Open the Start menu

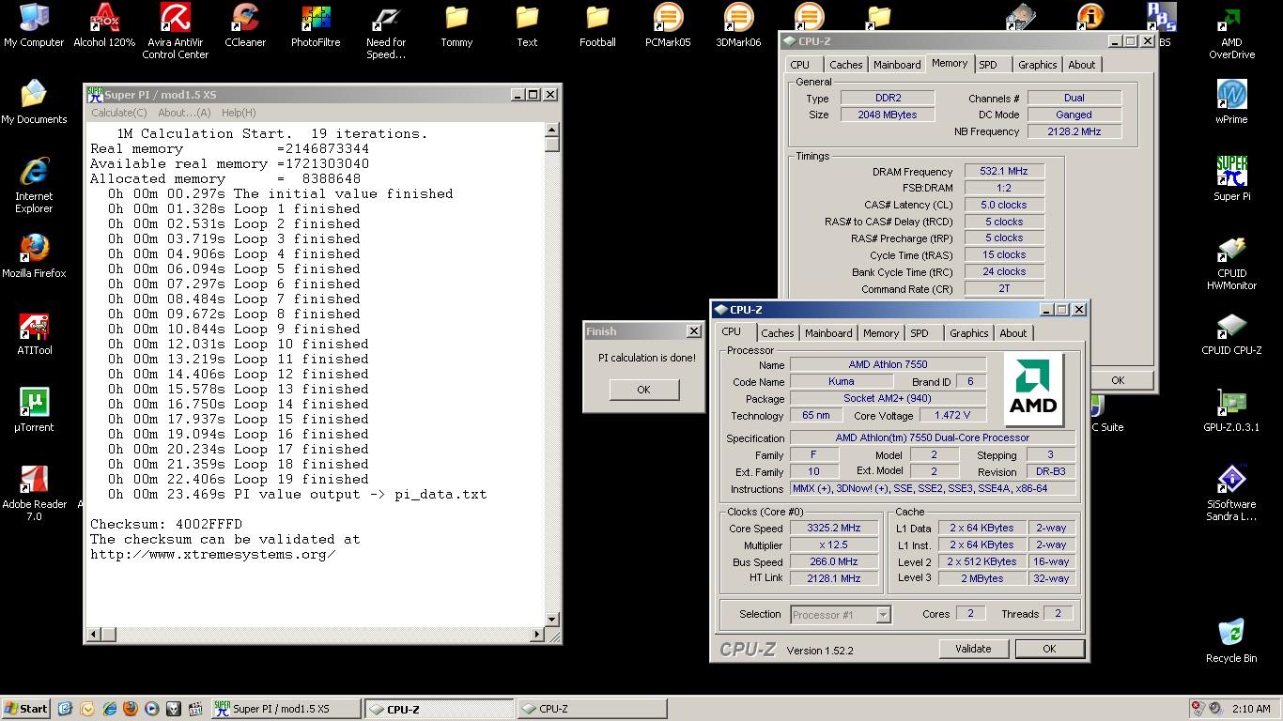click(x=26, y=709)
